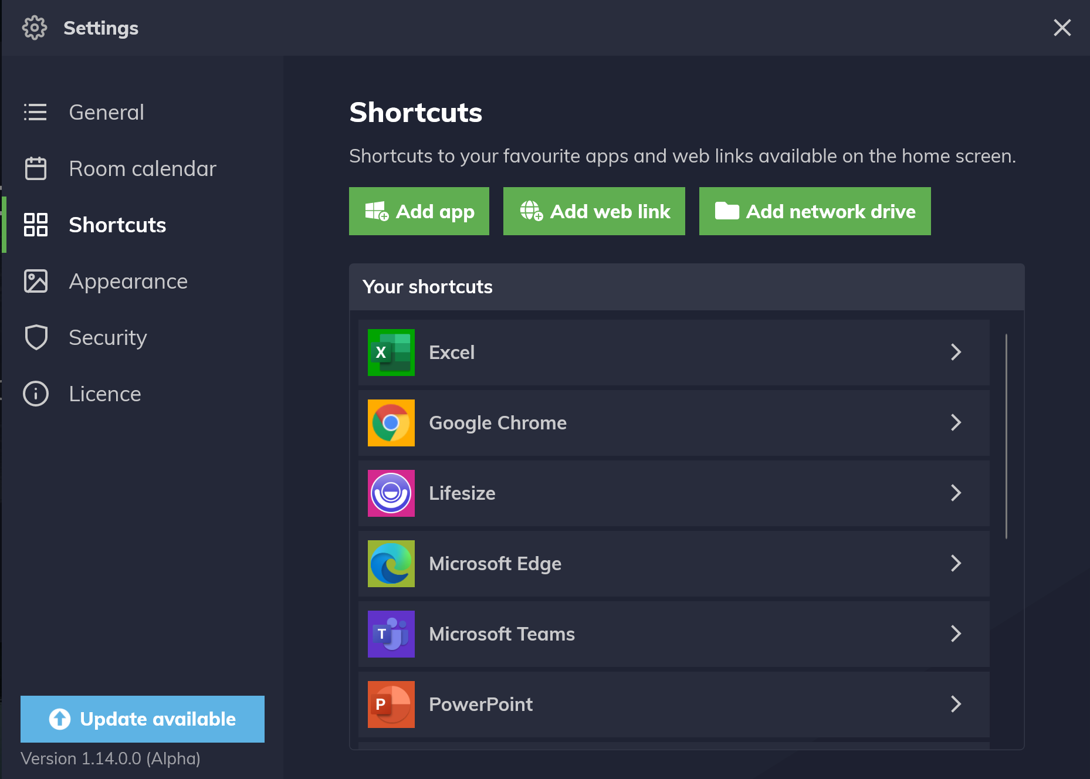The height and width of the screenshot is (779, 1090).
Task: Click the PowerPoint app icon
Action: 391,705
